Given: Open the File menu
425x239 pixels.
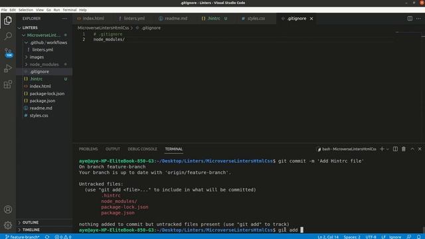Looking at the screenshot, I should 4,10.
